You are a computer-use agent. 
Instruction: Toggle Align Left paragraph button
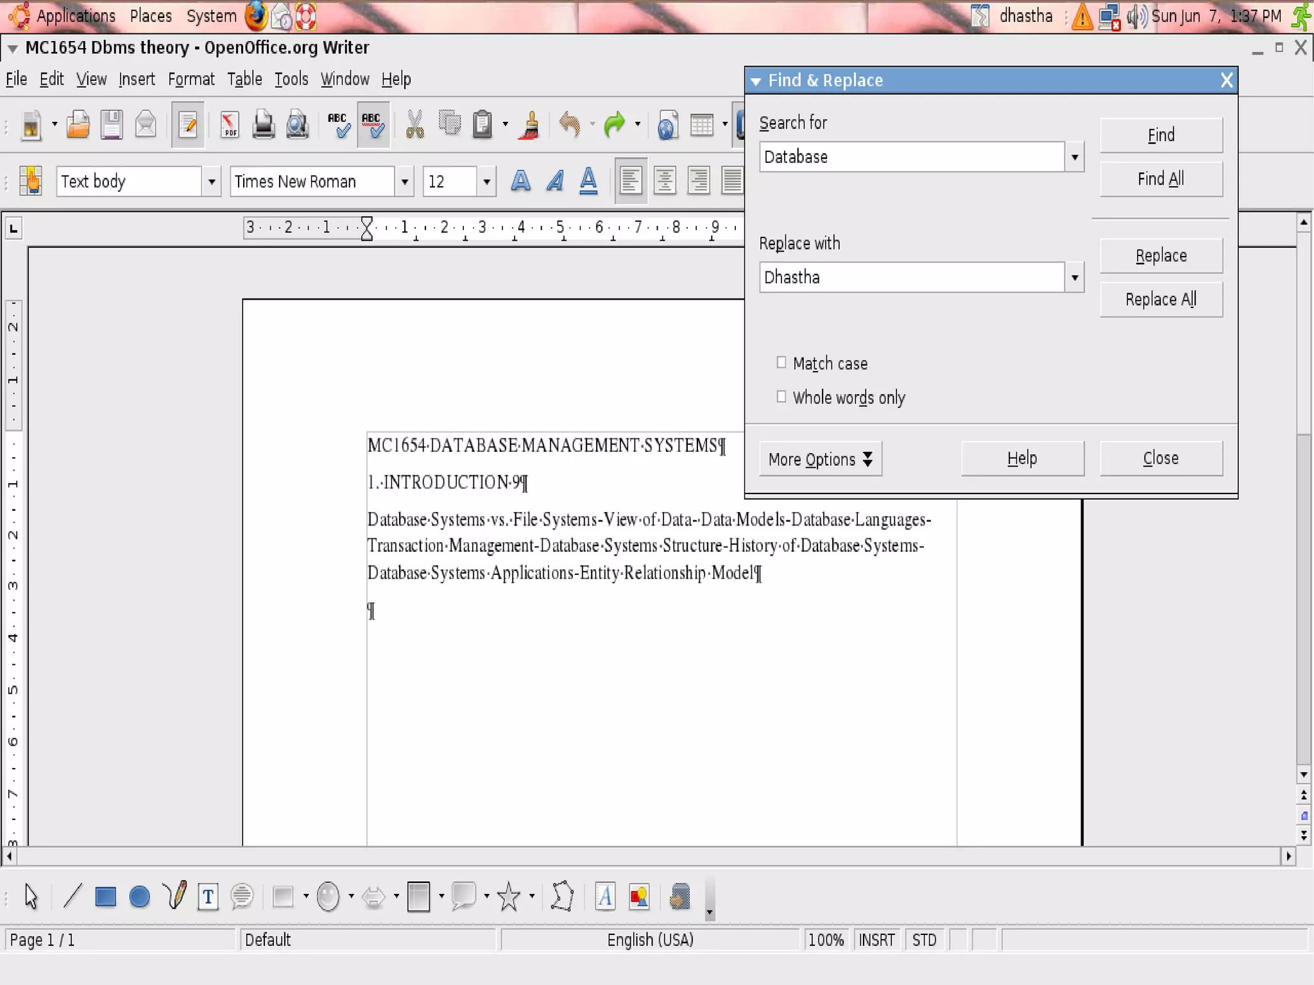tap(631, 181)
